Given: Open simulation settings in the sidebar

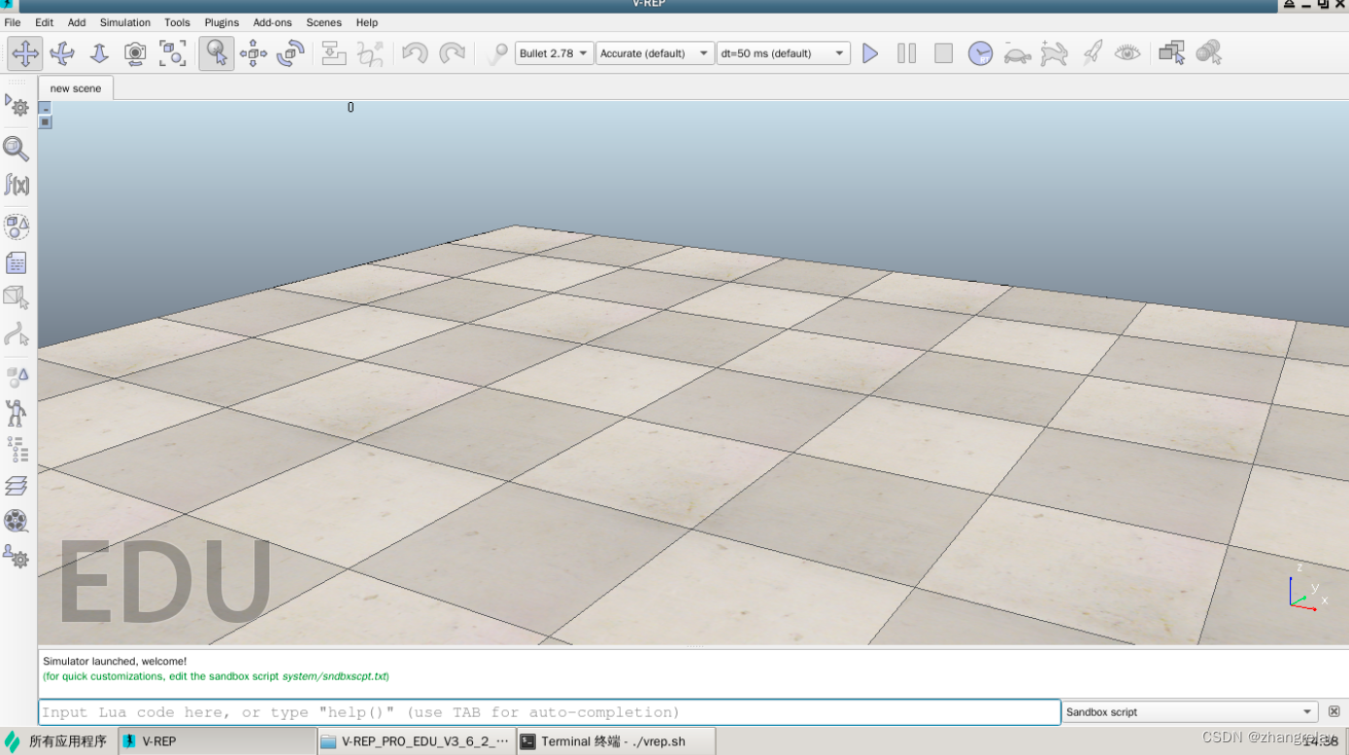Looking at the screenshot, I should pos(17,105).
